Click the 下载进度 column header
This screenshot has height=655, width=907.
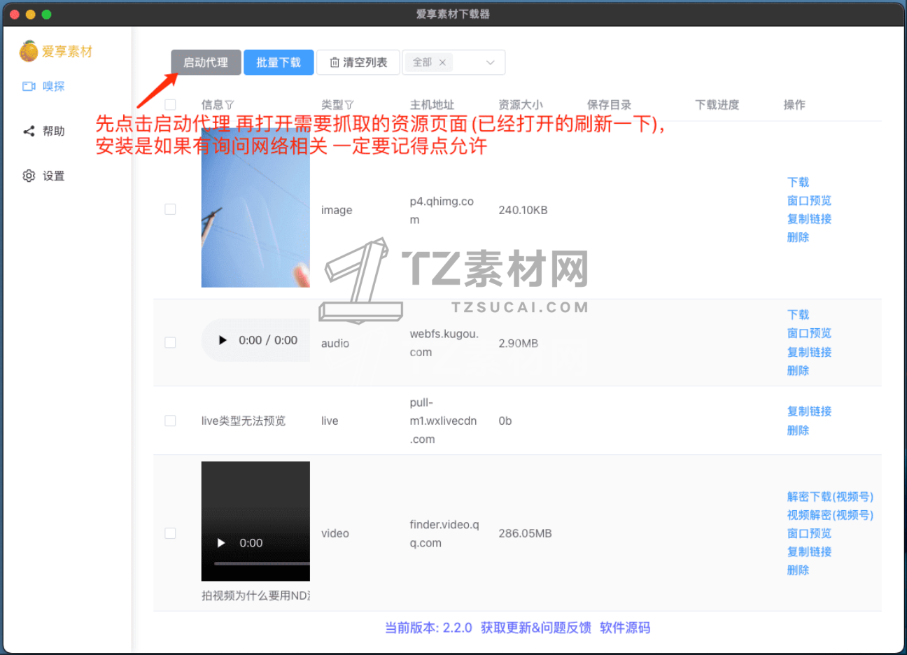click(x=717, y=105)
